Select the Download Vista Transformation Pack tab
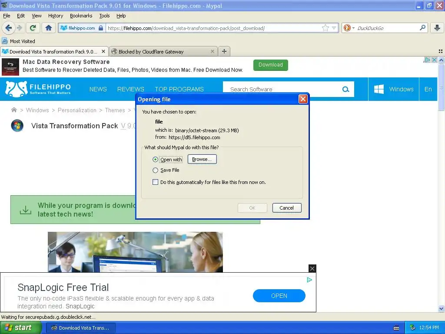 54,51
